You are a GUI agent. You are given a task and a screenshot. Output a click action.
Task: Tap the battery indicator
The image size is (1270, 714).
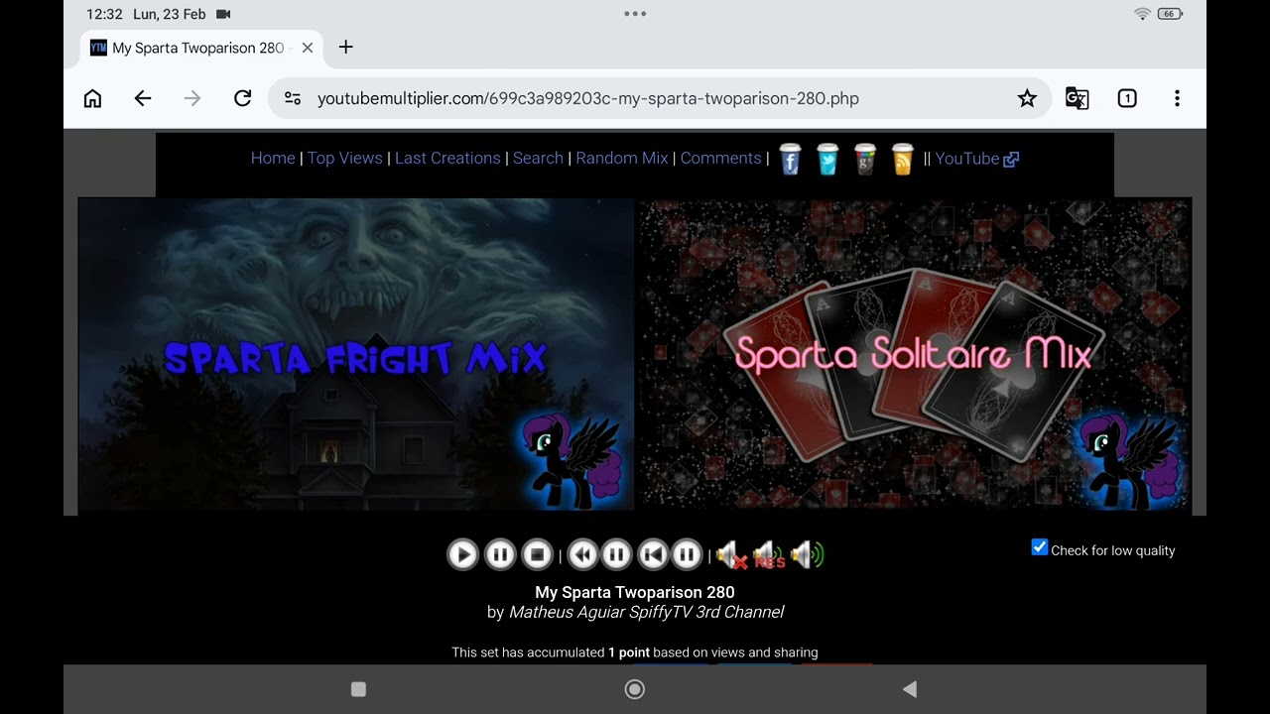coord(1170,14)
